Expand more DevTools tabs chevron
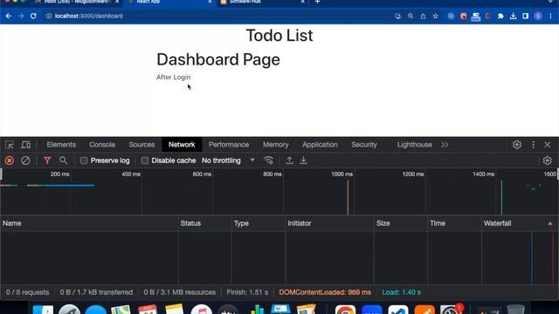 [x=445, y=145]
